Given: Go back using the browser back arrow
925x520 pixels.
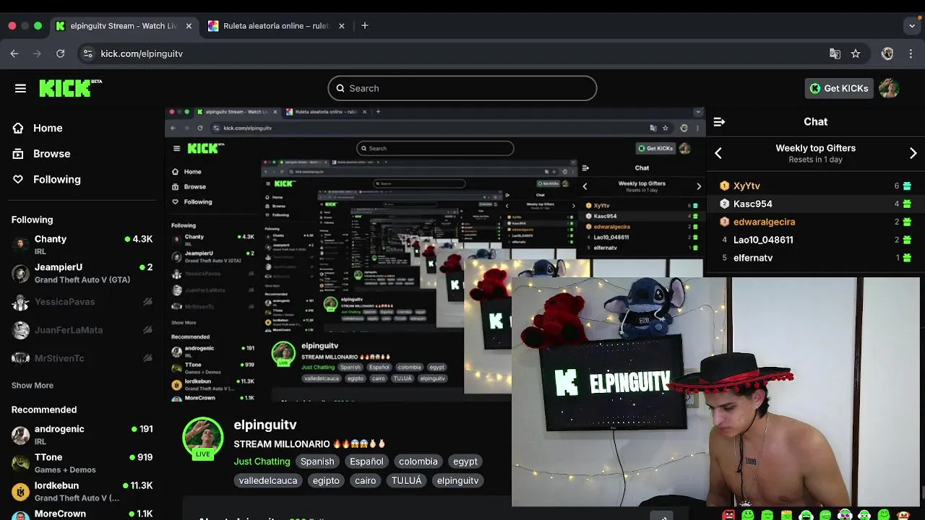Looking at the screenshot, I should [x=14, y=53].
